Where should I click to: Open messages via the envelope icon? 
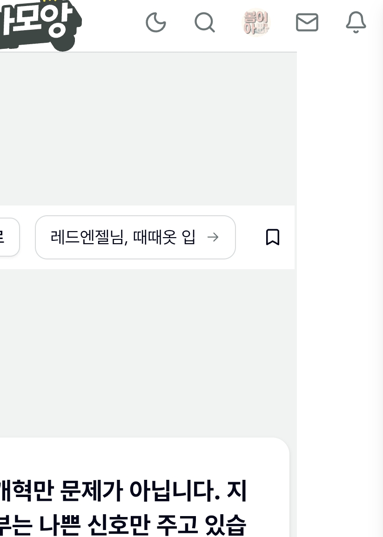[307, 23]
